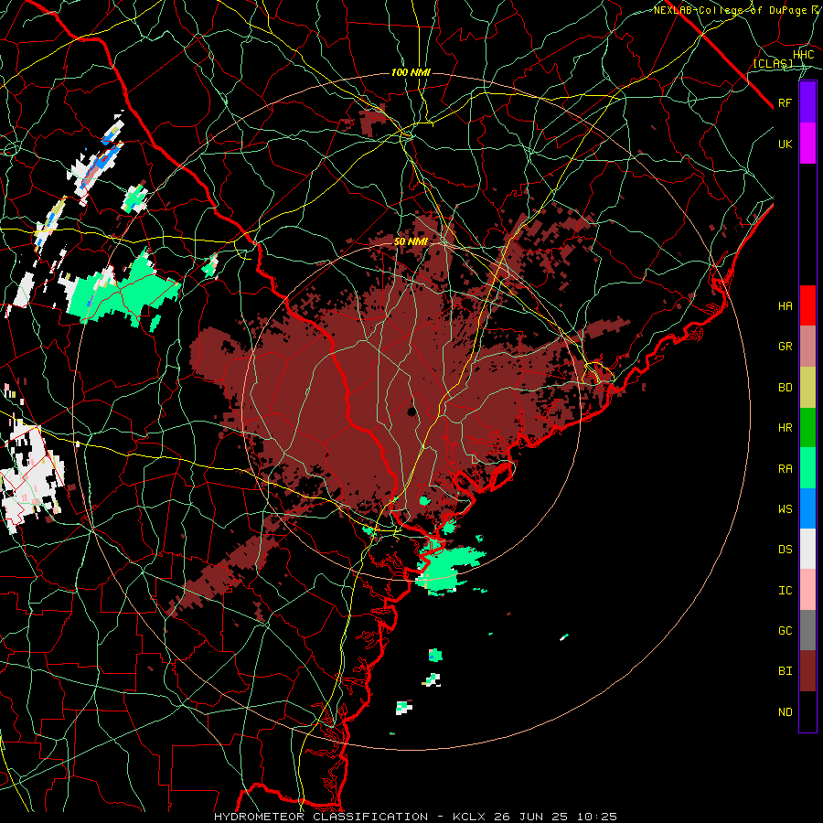This screenshot has width=823, height=823.
Task: Click the IC legend label
Action: pos(785,591)
